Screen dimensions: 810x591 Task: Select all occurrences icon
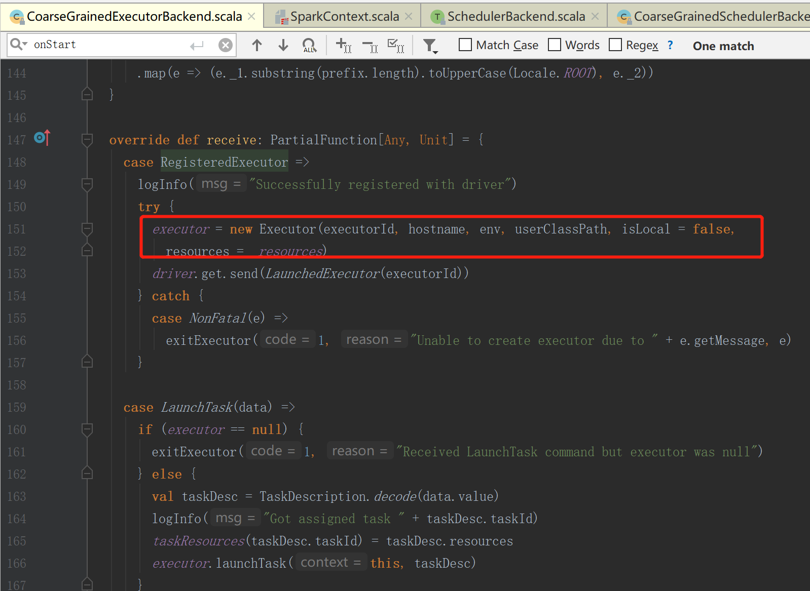tap(396, 46)
